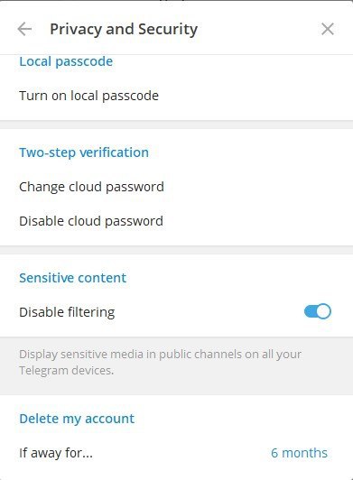This screenshot has height=480, width=353.
Task: Click the white knob of filtering switch
Action: coord(323,311)
